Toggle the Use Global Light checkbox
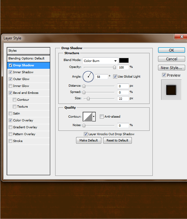187x219 pixels. [115, 77]
